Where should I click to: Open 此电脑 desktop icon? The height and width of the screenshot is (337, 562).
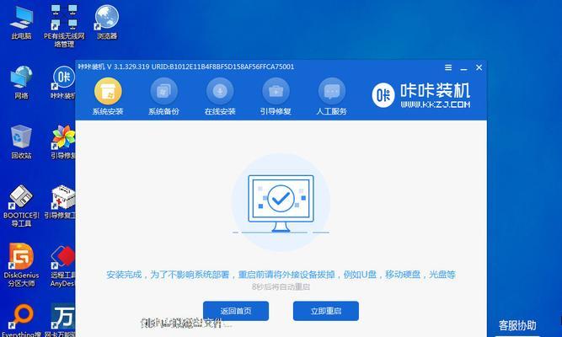pyautogui.click(x=21, y=22)
